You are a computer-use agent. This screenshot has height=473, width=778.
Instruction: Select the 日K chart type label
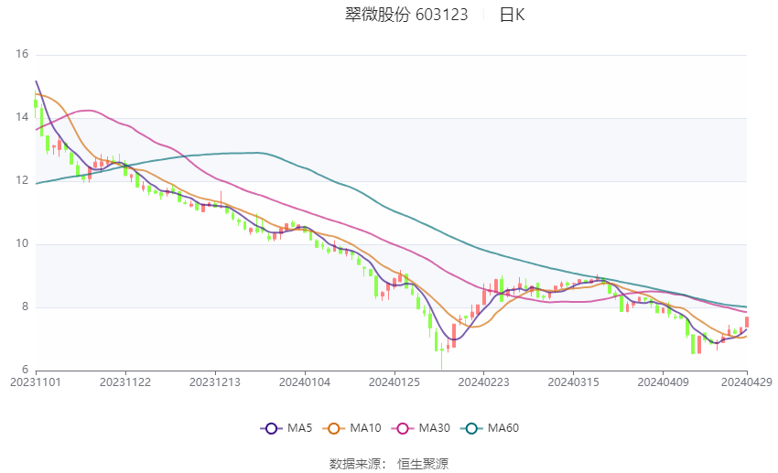pos(512,15)
